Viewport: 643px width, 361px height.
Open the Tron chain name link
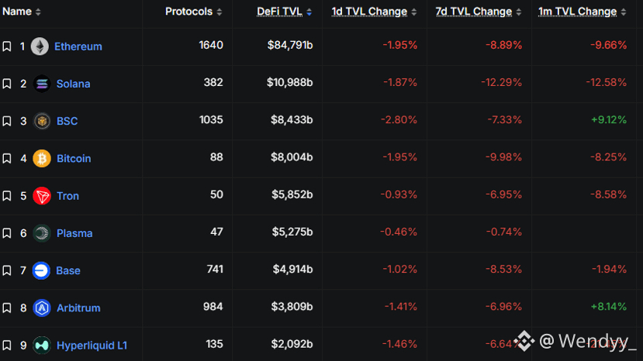click(x=67, y=196)
